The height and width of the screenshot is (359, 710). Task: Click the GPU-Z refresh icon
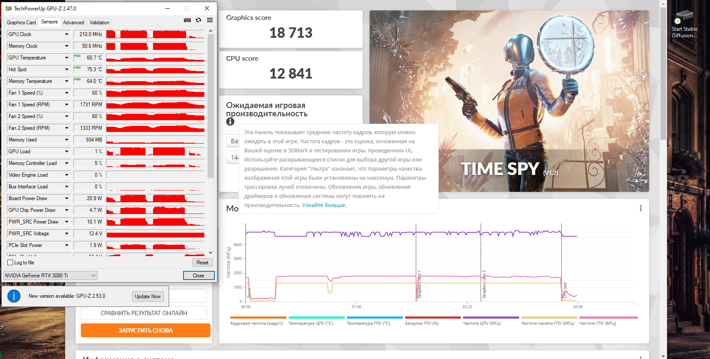coord(199,20)
